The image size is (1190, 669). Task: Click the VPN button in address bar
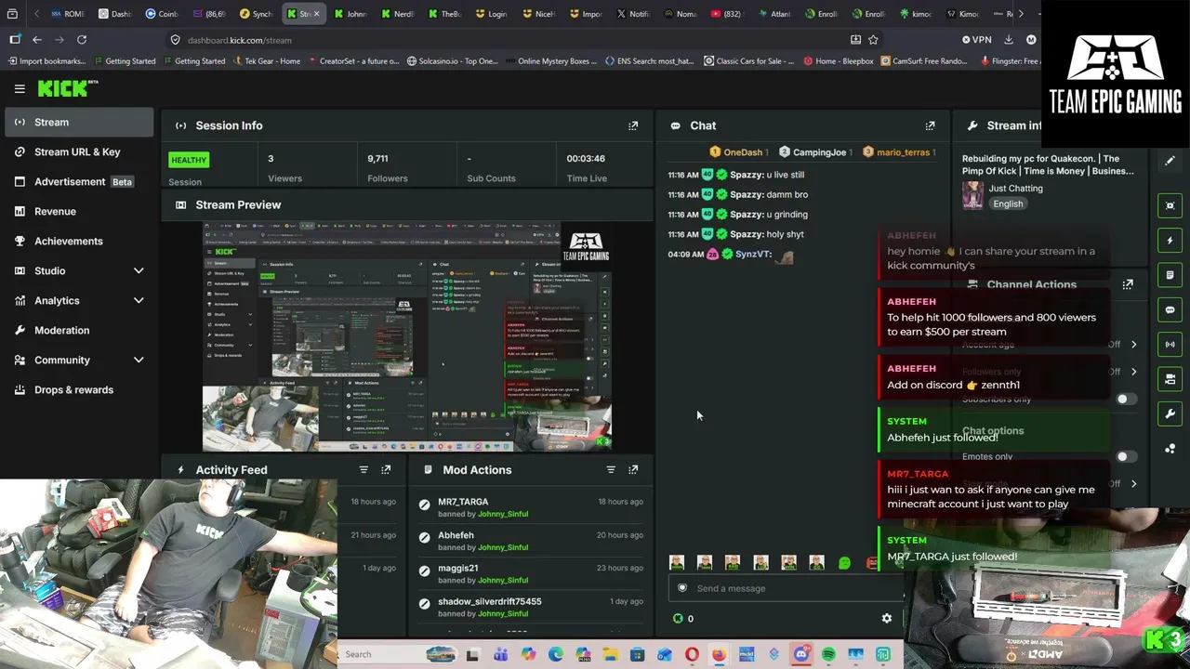pos(977,40)
